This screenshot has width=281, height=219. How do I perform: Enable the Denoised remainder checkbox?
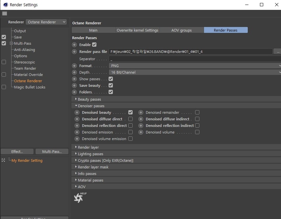point(197,112)
